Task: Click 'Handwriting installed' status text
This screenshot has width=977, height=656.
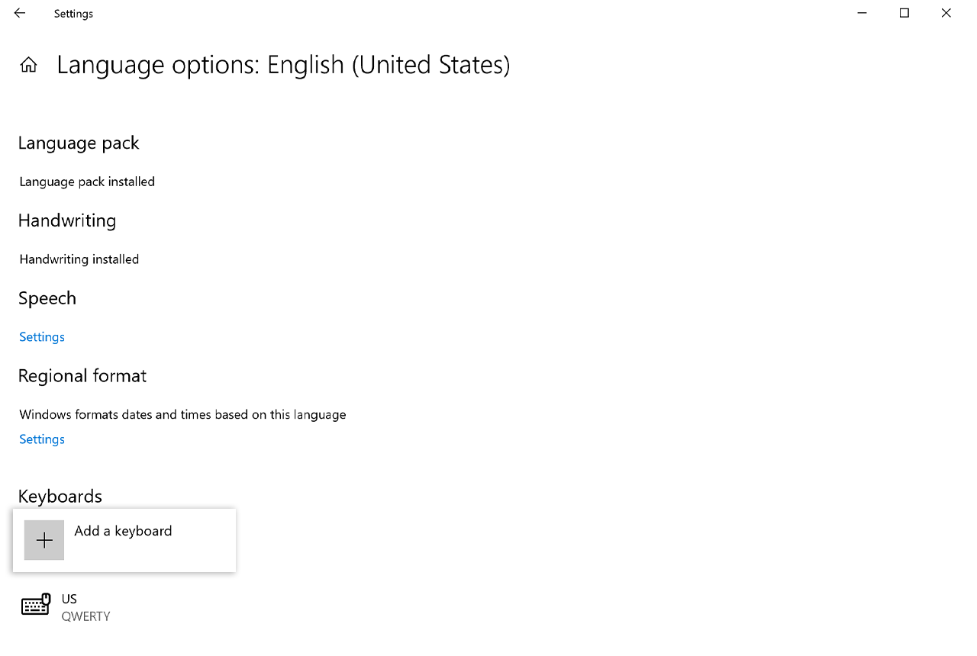Action: (x=79, y=259)
